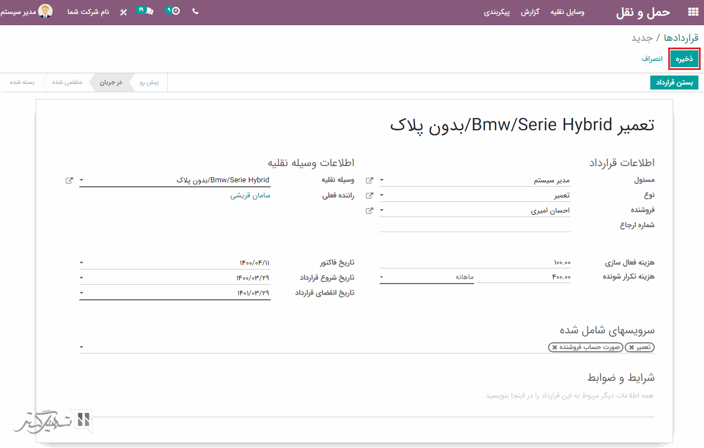704x448 pixels.
Task: Open external link for مسئول field
Action: 369,181
